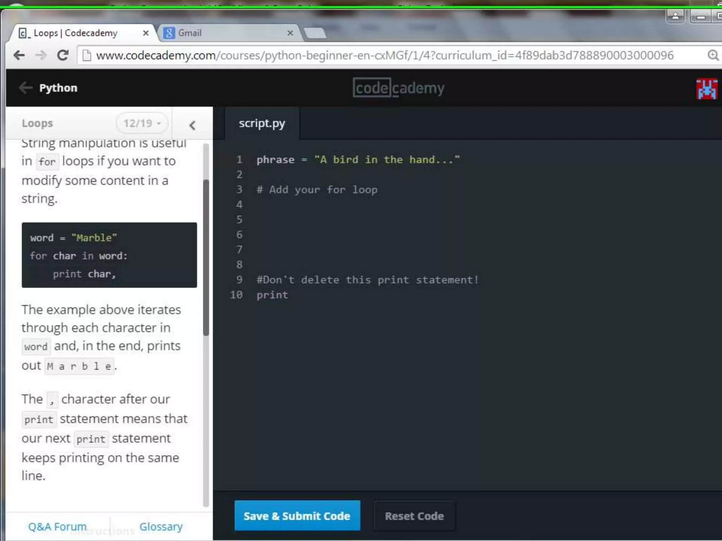Click 'word = "Marble"' in example code
722x541 pixels.
[x=73, y=238]
